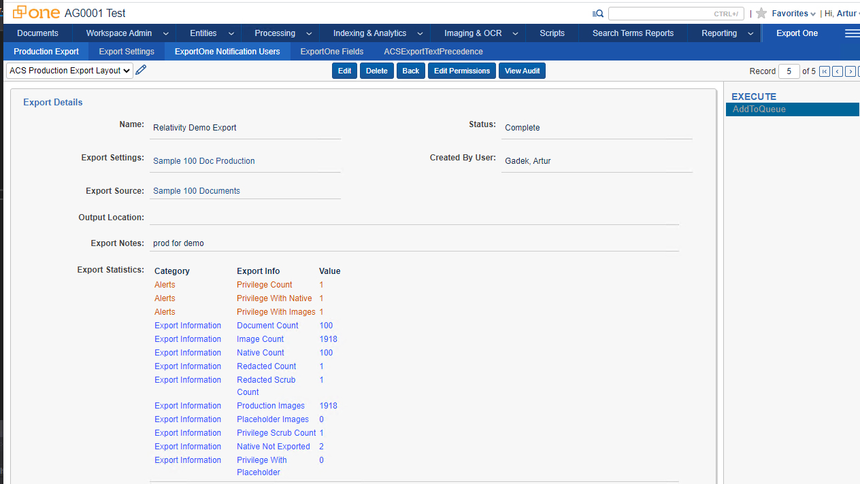This screenshot has width=860, height=484.
Task: Click the Edit Permissions button
Action: click(461, 70)
